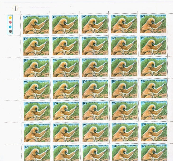This screenshot has height=161, width=173.
Task: Click the middle stamp in the top row
Action: 94,24
